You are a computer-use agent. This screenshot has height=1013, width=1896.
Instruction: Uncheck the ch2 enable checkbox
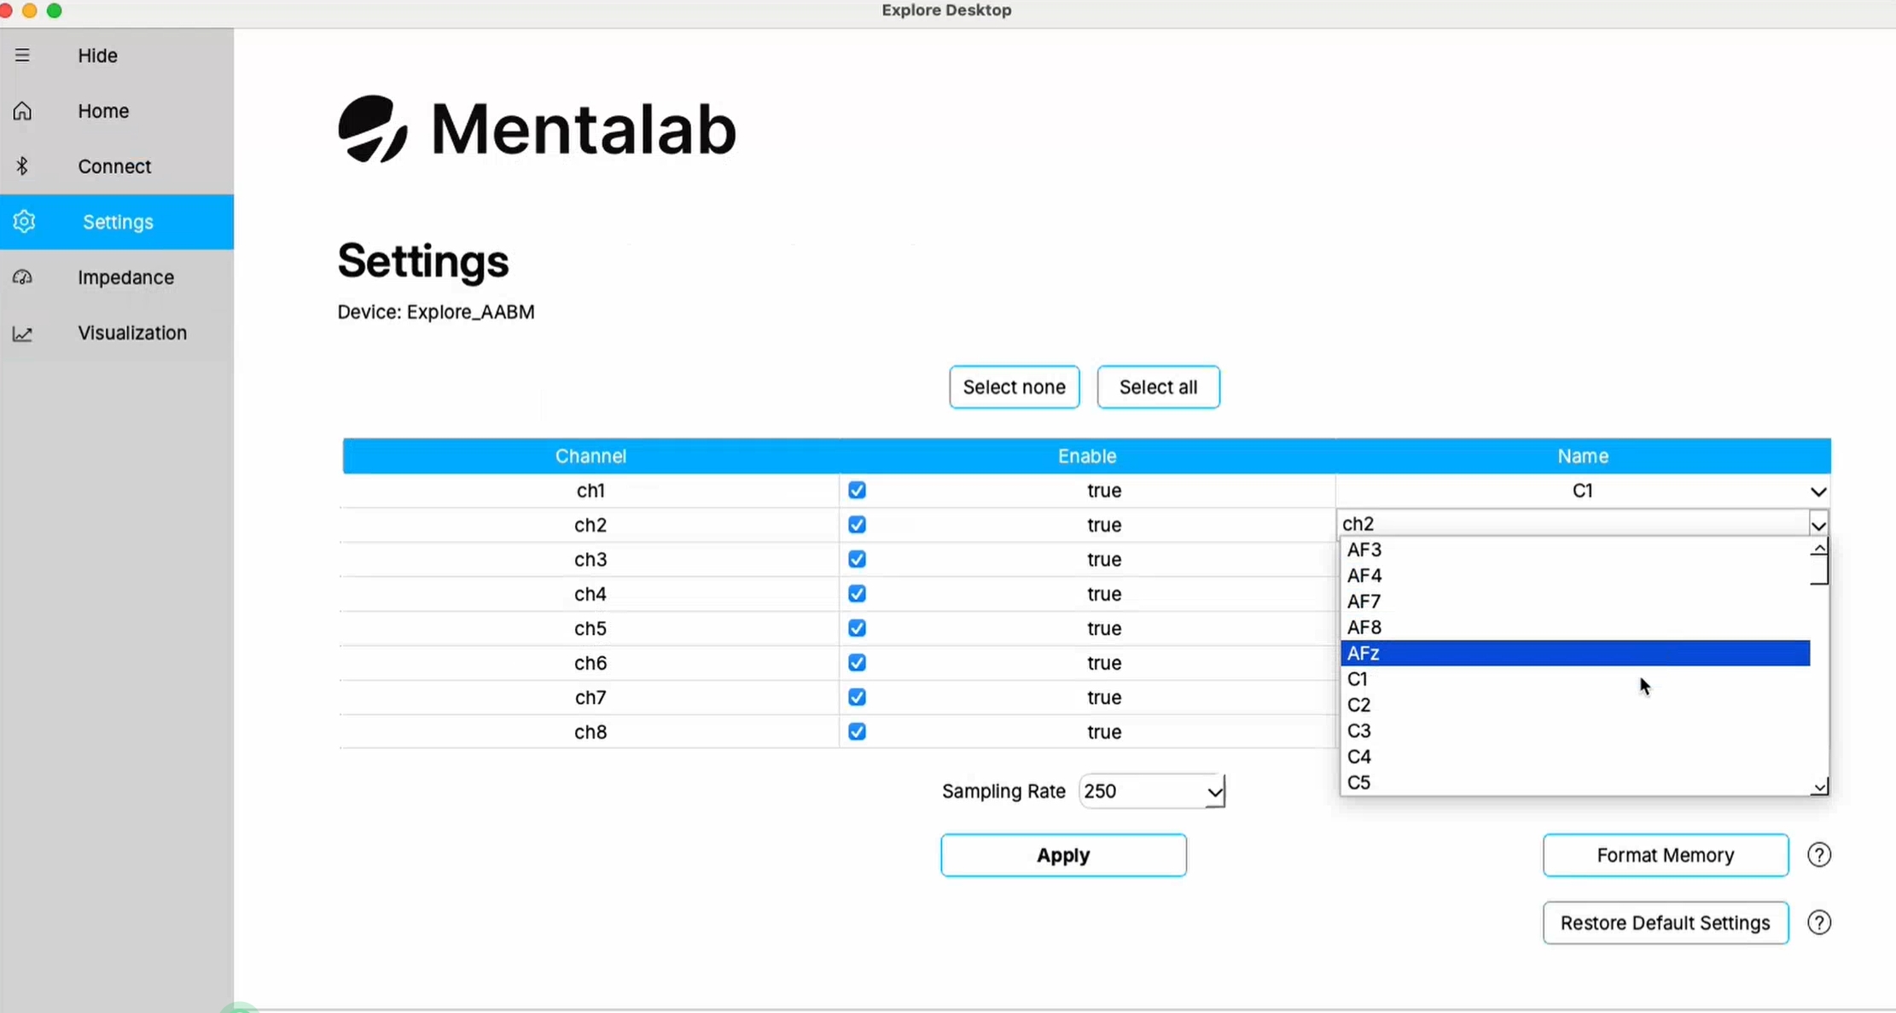(x=857, y=525)
